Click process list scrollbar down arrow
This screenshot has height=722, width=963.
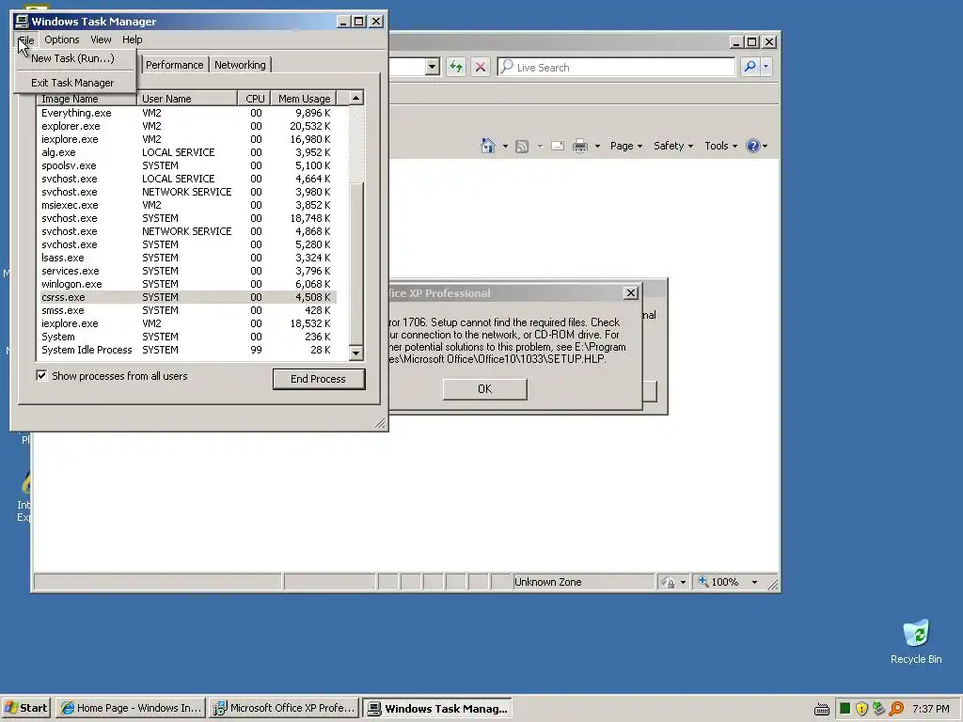click(355, 353)
